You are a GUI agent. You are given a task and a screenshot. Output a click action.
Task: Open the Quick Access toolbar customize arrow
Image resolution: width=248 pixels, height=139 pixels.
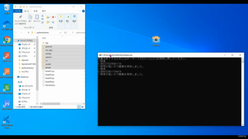pyautogui.click(x=27, y=7)
